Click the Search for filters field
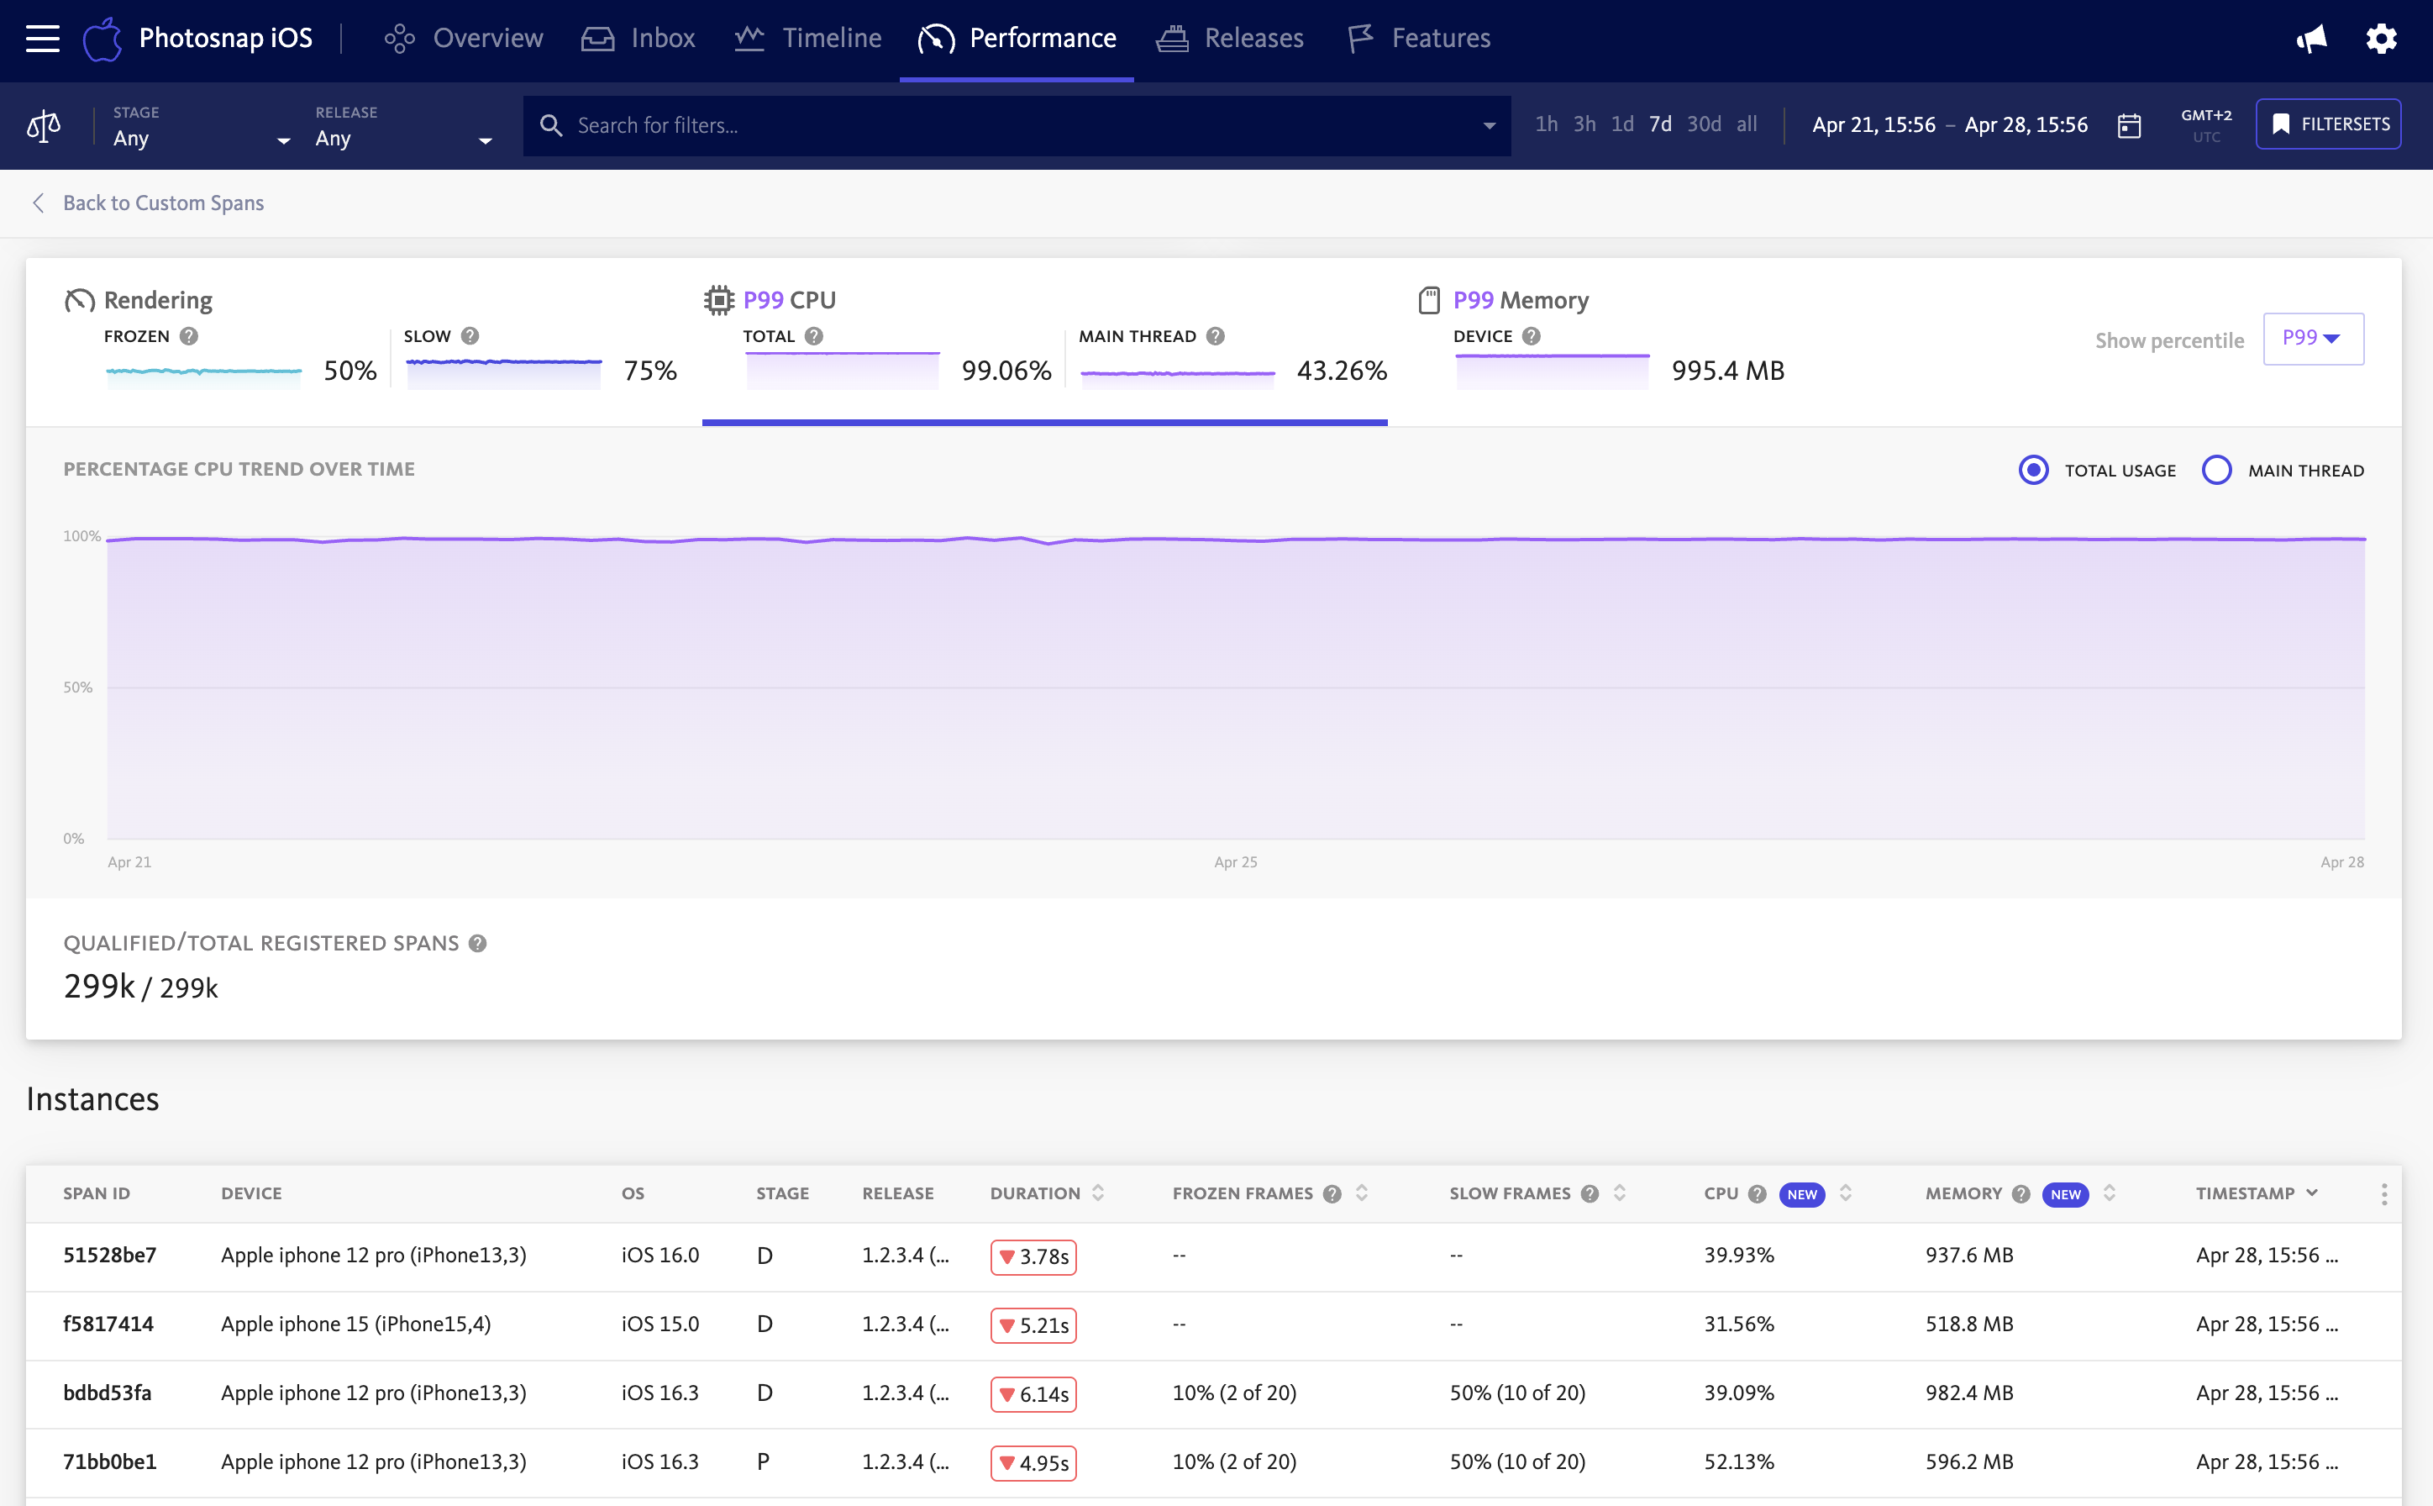 coord(1017,125)
